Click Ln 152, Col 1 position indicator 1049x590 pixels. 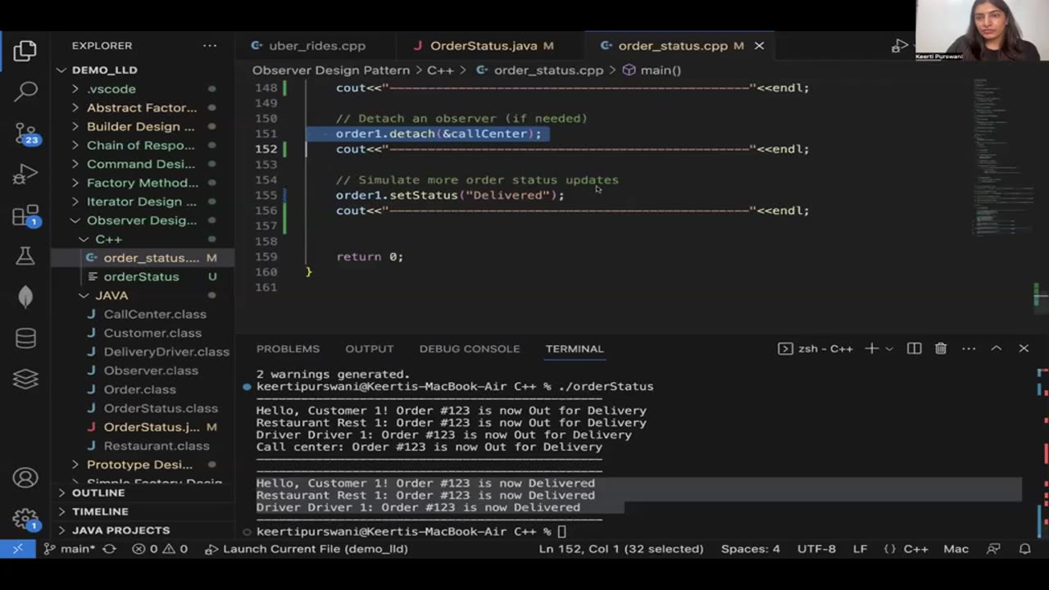coord(621,549)
